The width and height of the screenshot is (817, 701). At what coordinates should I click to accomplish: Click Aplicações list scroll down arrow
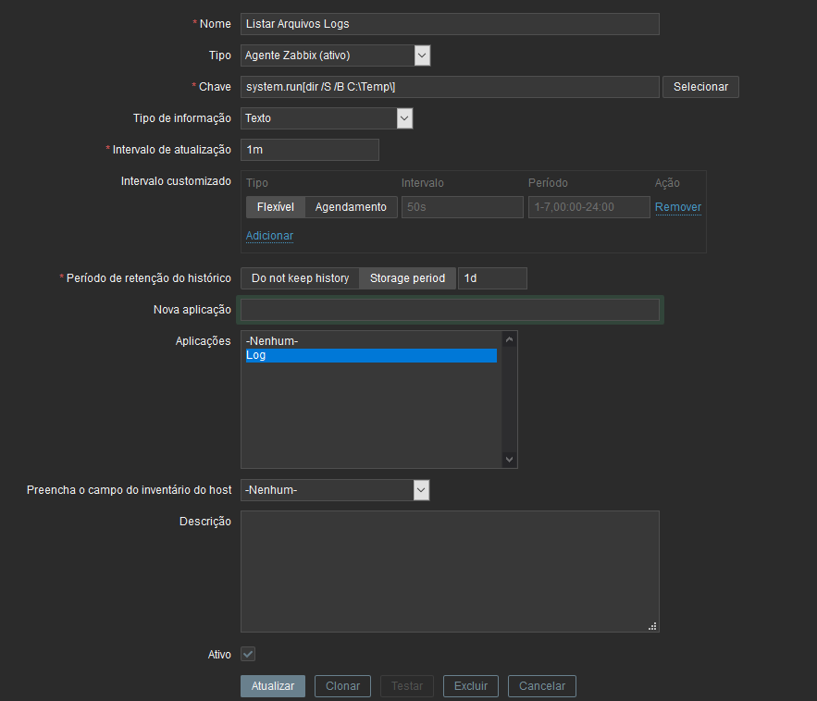509,460
